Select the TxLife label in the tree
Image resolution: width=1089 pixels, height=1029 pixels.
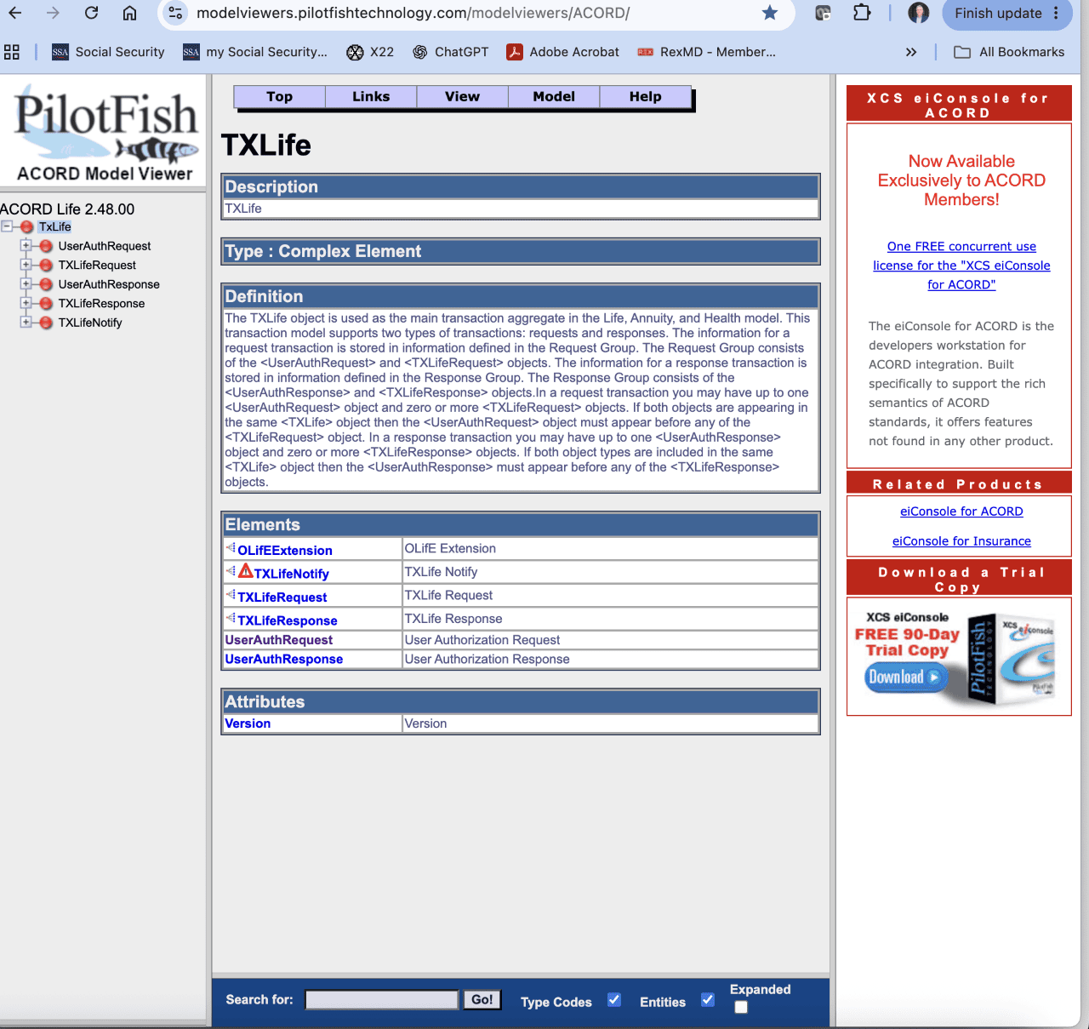54,227
